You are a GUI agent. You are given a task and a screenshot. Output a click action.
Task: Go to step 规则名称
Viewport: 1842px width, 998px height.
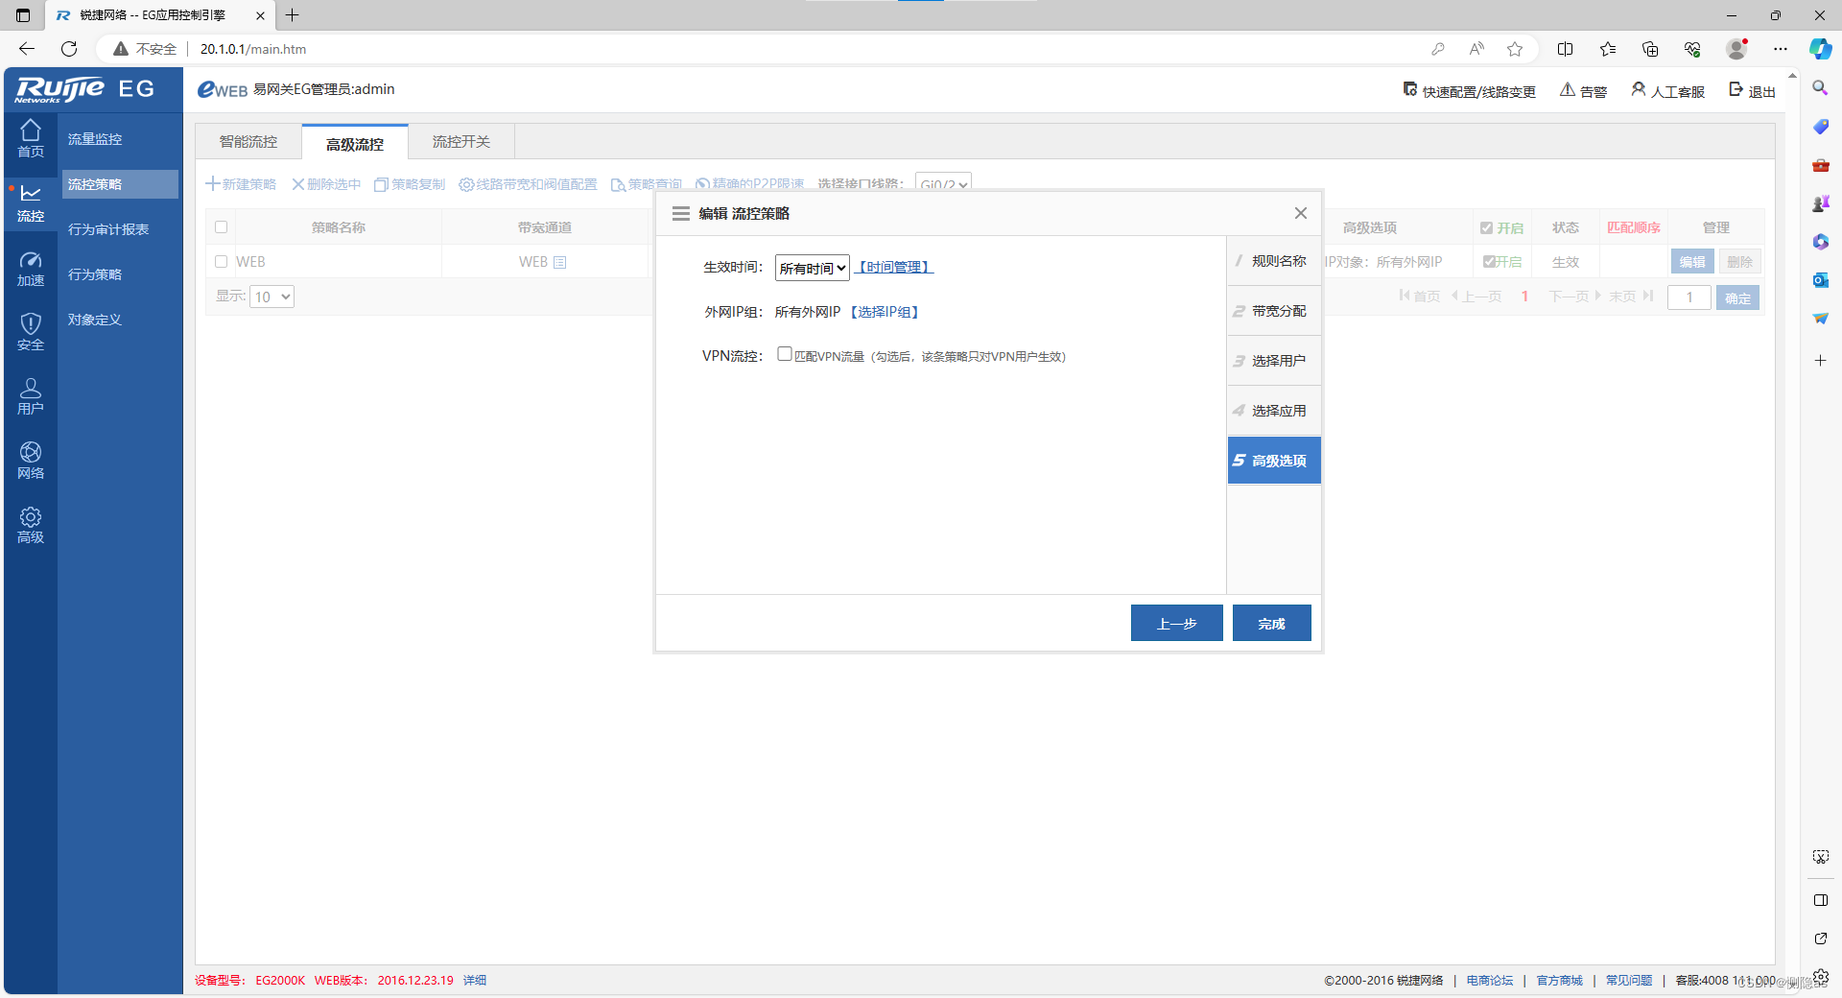pyautogui.click(x=1274, y=261)
